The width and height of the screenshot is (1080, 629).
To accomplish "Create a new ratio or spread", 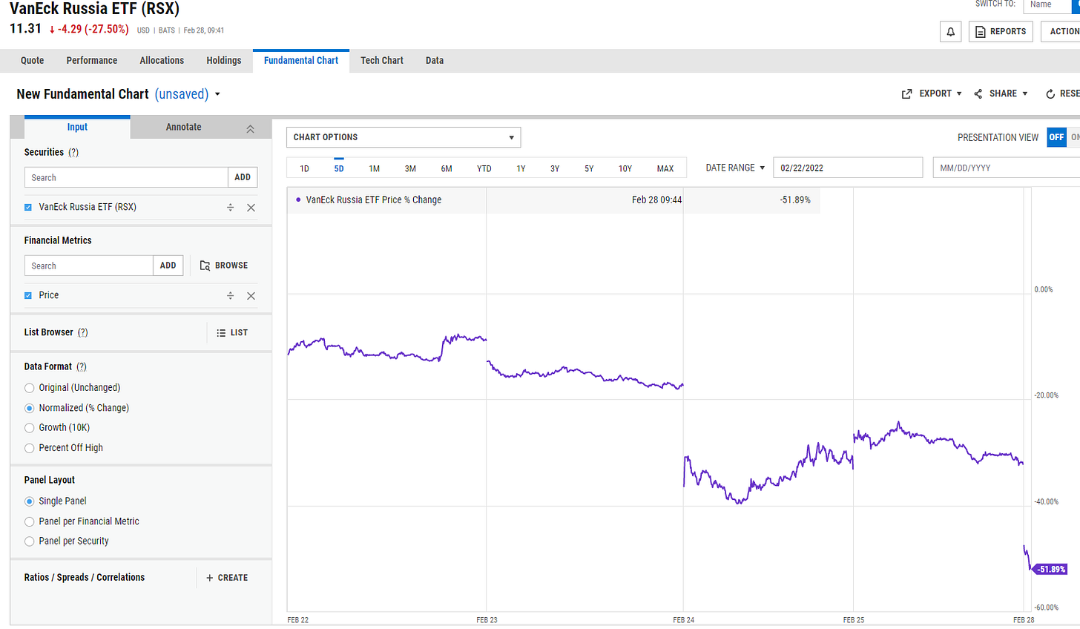I will (x=227, y=577).
